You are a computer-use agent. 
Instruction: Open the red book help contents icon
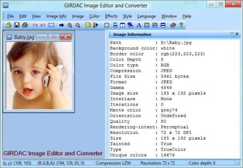click(173, 25)
